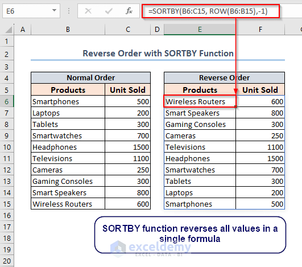Select cell 'Cameras' in column E

[x=200, y=135]
